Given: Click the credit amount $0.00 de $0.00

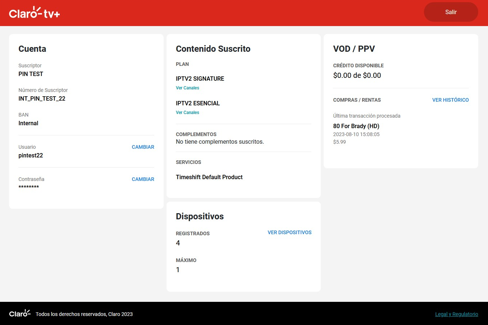Looking at the screenshot, I should tap(357, 75).
